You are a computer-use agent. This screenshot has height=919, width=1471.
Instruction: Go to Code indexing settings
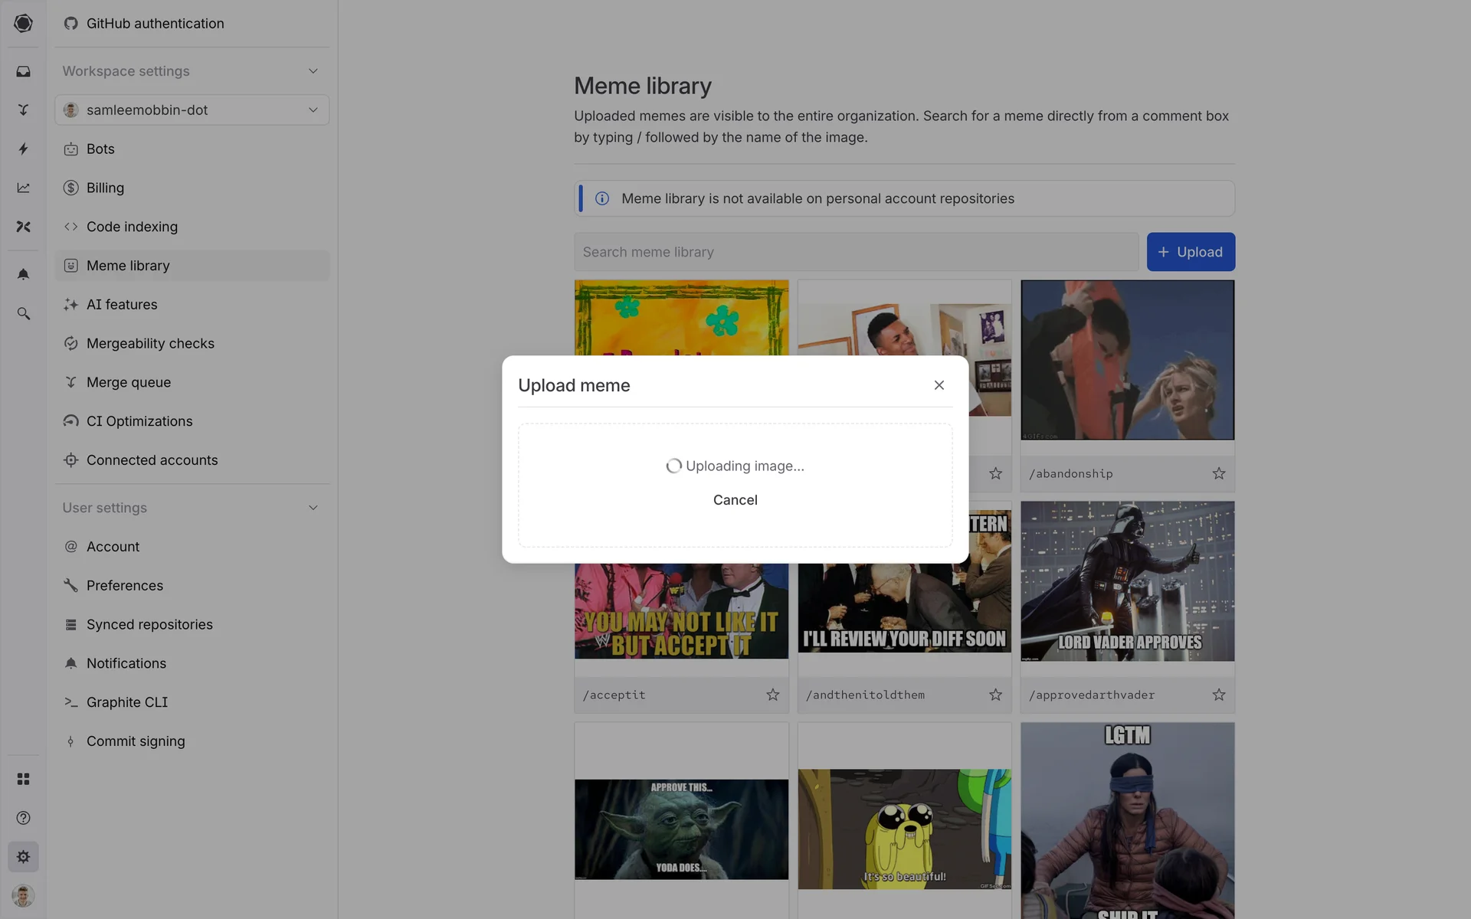point(132,227)
